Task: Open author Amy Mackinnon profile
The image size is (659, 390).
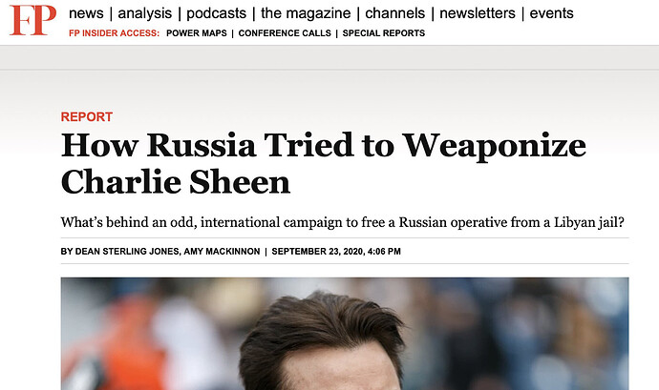Action: (222, 252)
